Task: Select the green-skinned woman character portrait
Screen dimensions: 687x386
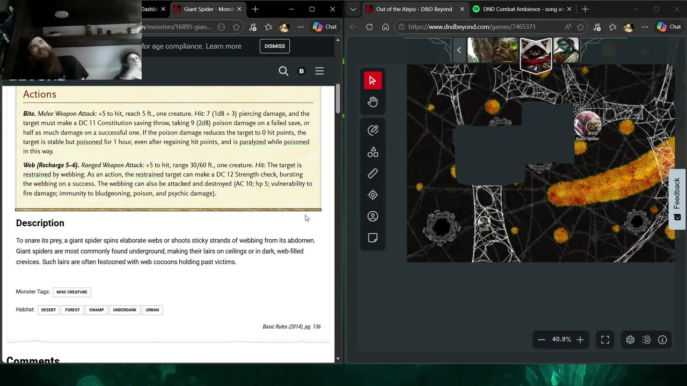Action: pyautogui.click(x=566, y=50)
